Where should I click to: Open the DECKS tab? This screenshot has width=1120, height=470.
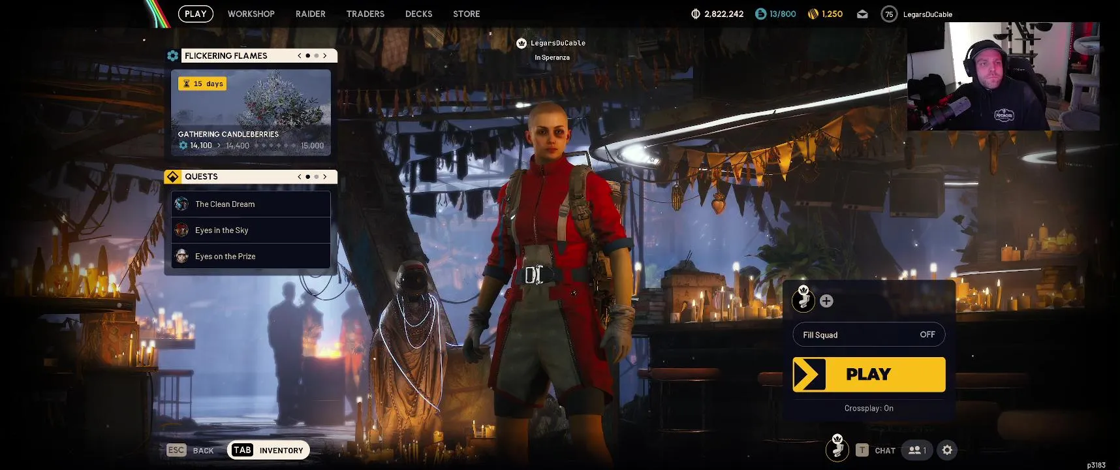418,14
